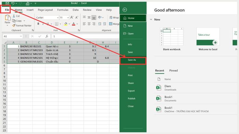
Task: Select Info in Backstage menu
Action: pyautogui.click(x=133, y=44)
